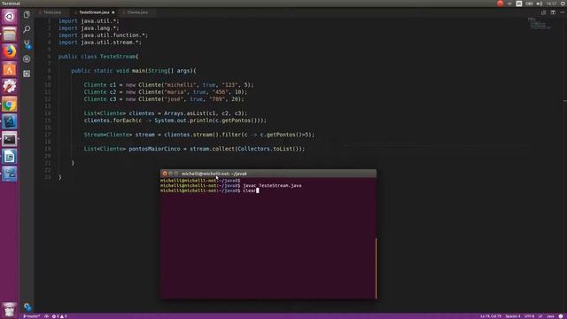567x319 pixels.
Task: Click Open Changes icon in editor toolbar
Action: [x=543, y=12]
